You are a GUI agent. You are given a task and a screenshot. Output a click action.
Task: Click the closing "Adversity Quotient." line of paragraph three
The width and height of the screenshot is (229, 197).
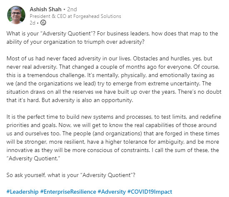click(33, 159)
